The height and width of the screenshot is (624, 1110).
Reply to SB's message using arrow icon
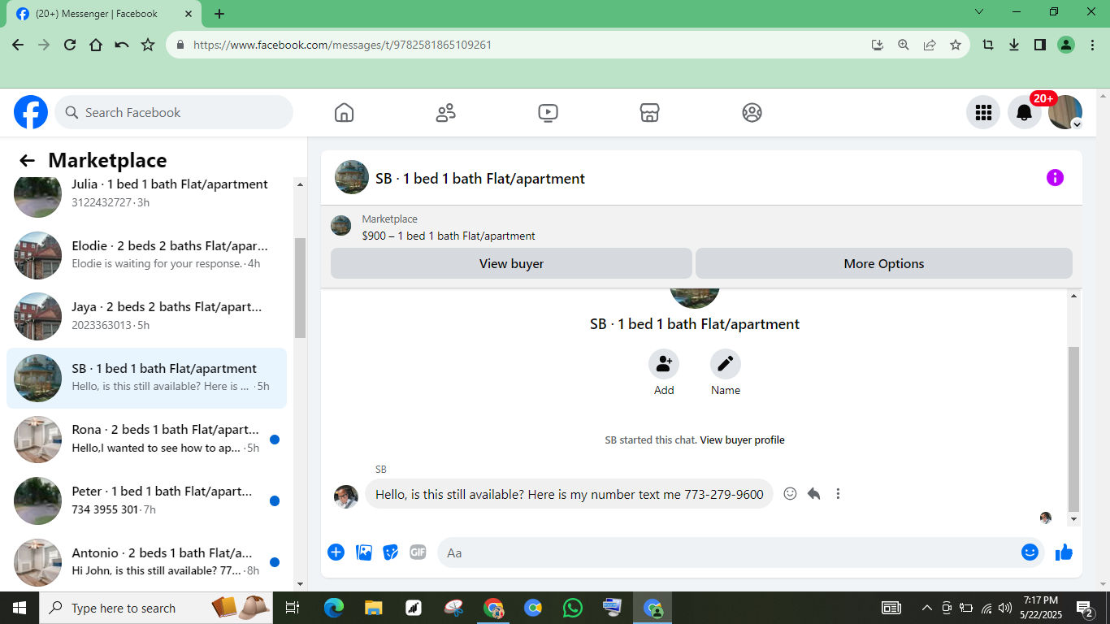click(x=813, y=493)
